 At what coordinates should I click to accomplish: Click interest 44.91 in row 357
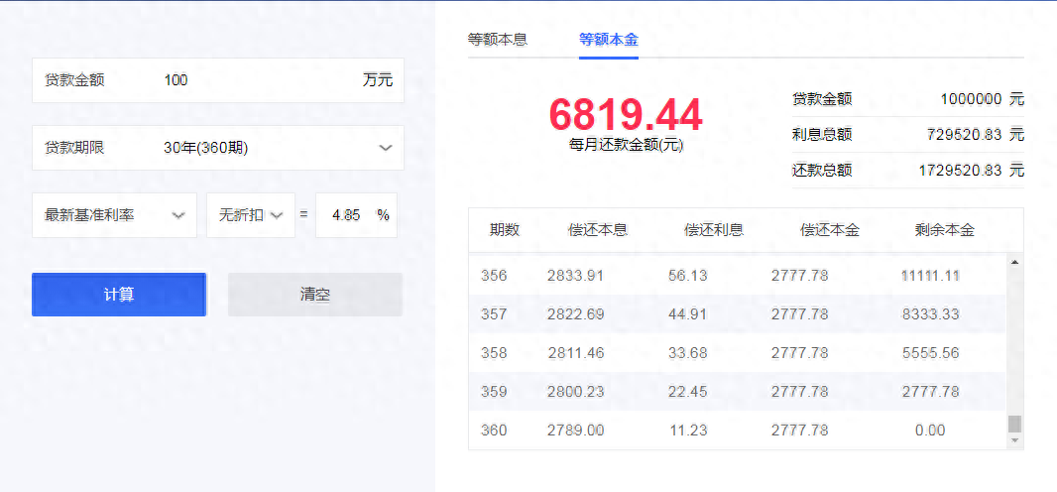688,314
